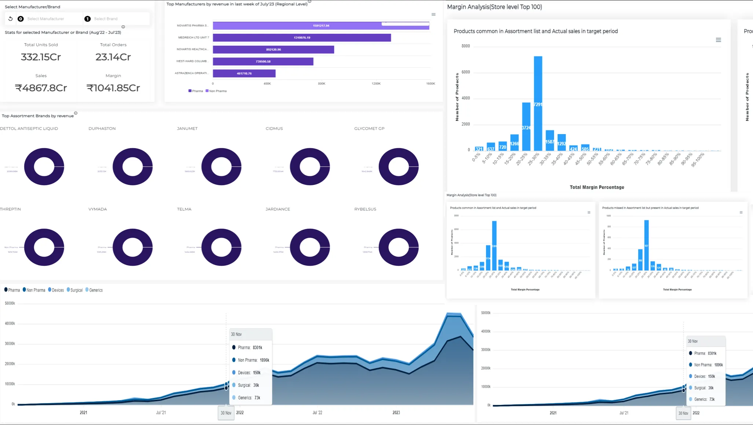Click the 3724 bar in large margin histogram
The image size is (753, 425).
(526, 126)
